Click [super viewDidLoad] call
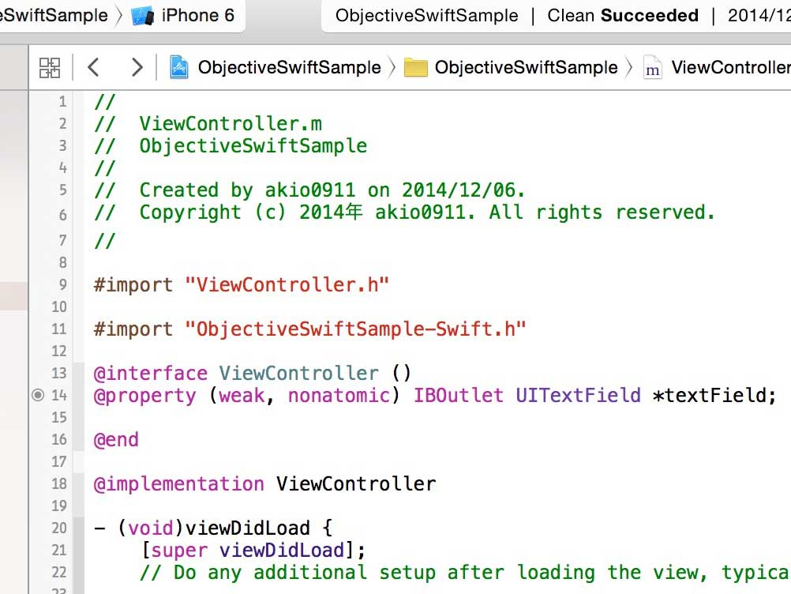The image size is (791, 594). click(x=253, y=550)
